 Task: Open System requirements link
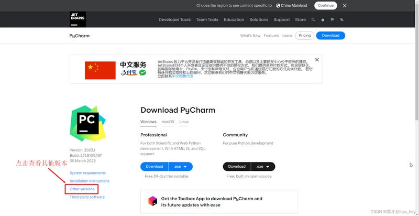87,173
